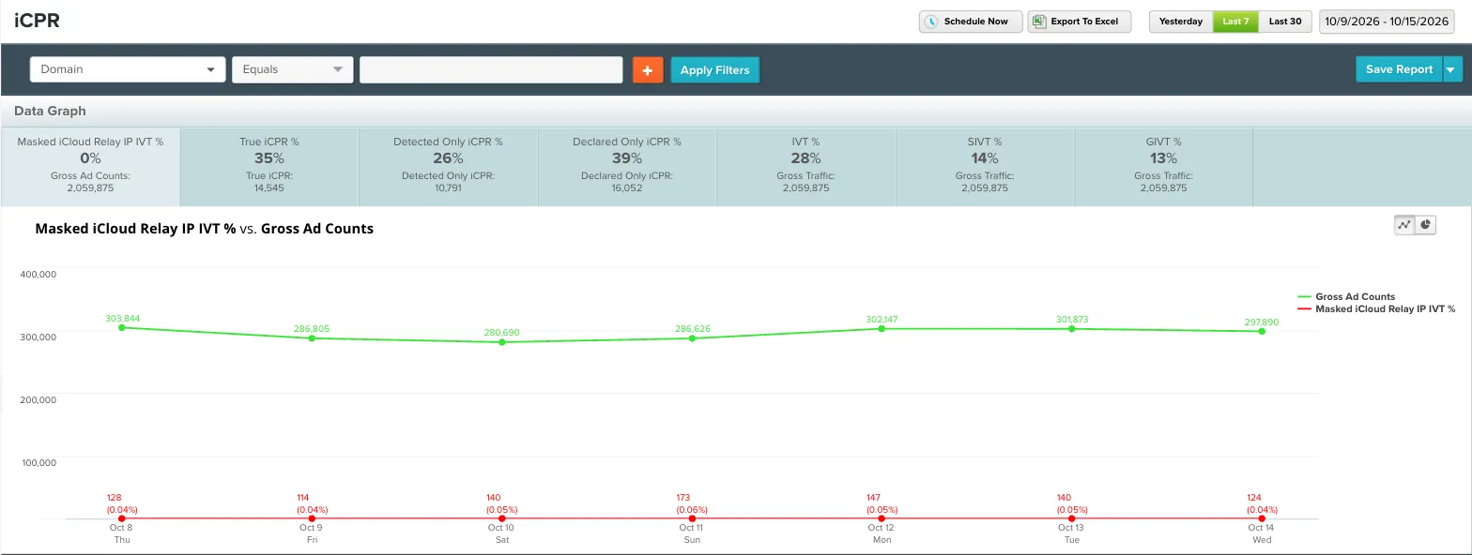Click the 301,873 value label on the chart
The image size is (1472, 555).
point(1071,320)
